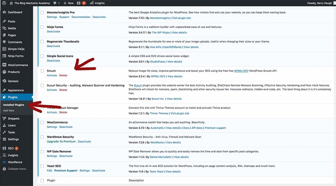Open Add New under Plugins menu
336x186 pixels.
click(x=9, y=111)
